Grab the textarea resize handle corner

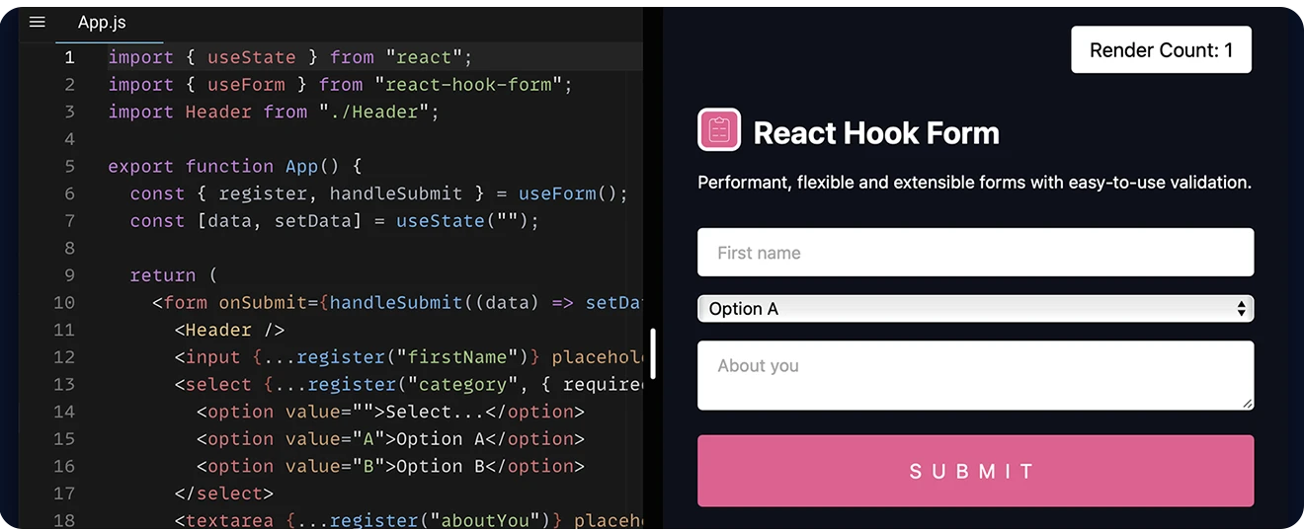1248,403
